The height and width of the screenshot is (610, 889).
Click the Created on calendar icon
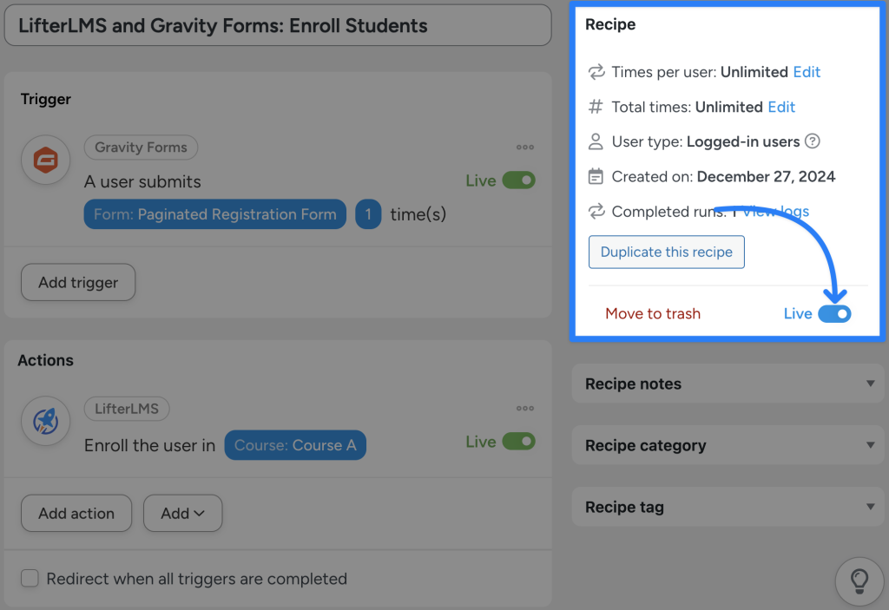tap(596, 176)
